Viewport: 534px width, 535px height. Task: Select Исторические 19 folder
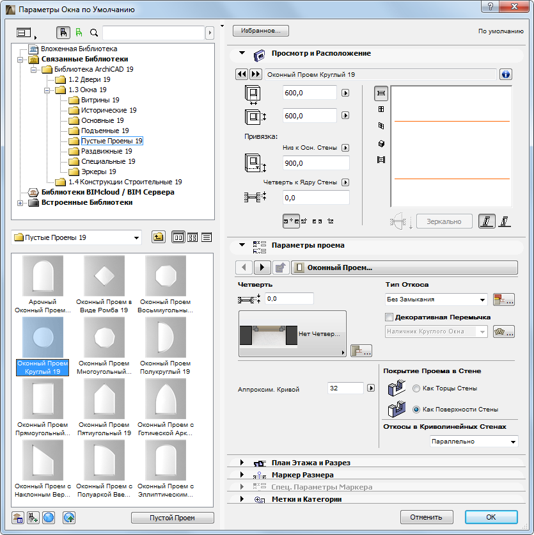coord(109,110)
